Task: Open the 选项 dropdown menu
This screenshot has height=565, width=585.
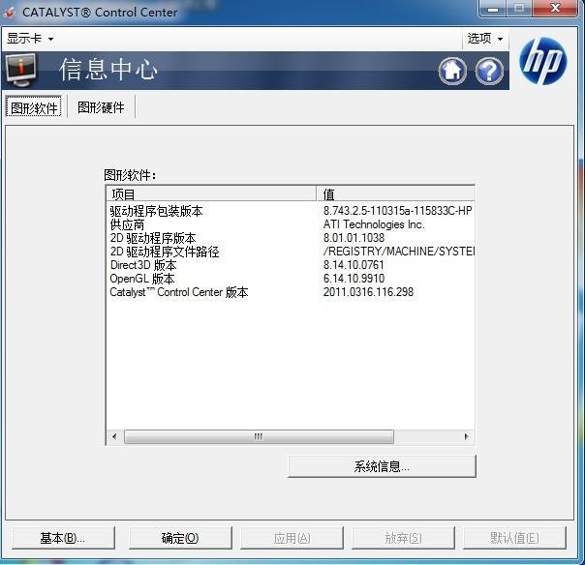Action: coord(485,39)
